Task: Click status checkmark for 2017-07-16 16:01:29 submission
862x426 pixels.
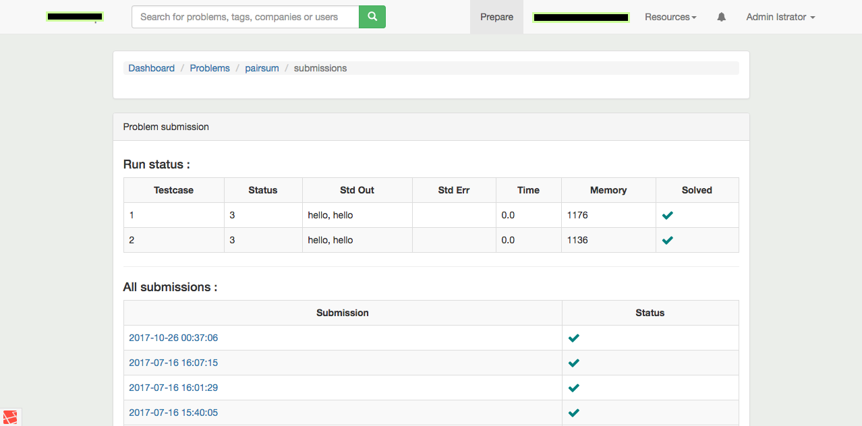Action: pos(574,388)
